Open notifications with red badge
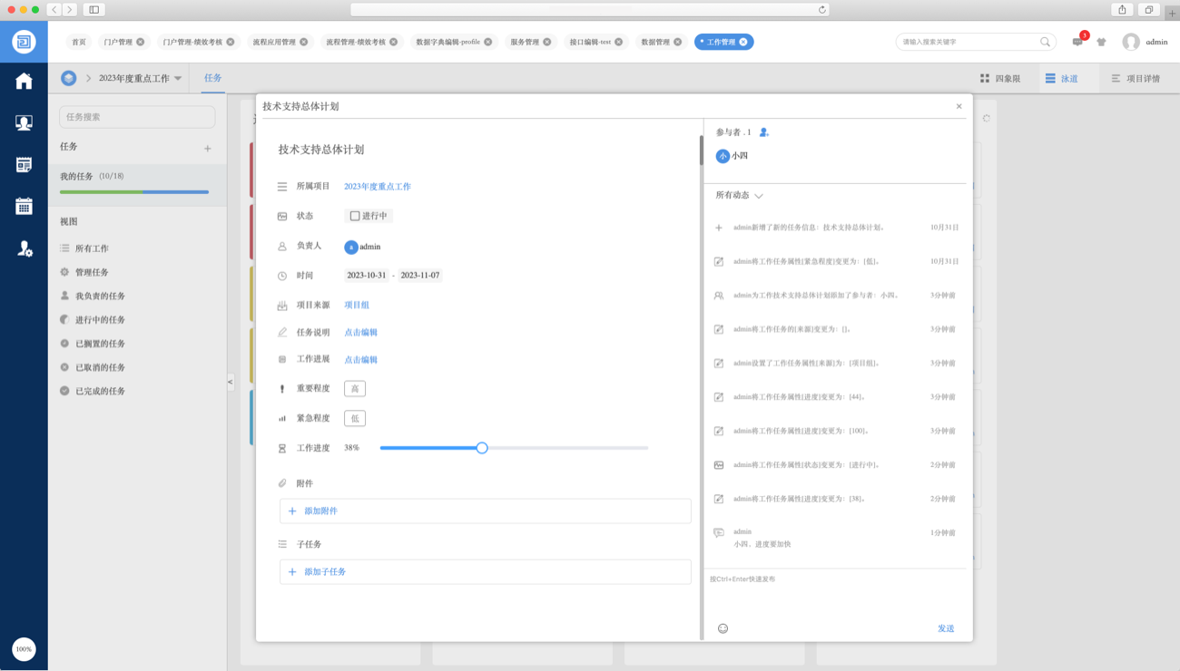The height and width of the screenshot is (671, 1180). 1077,42
